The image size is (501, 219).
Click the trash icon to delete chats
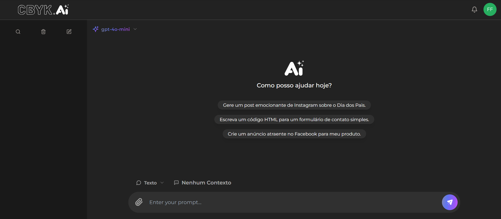43,32
